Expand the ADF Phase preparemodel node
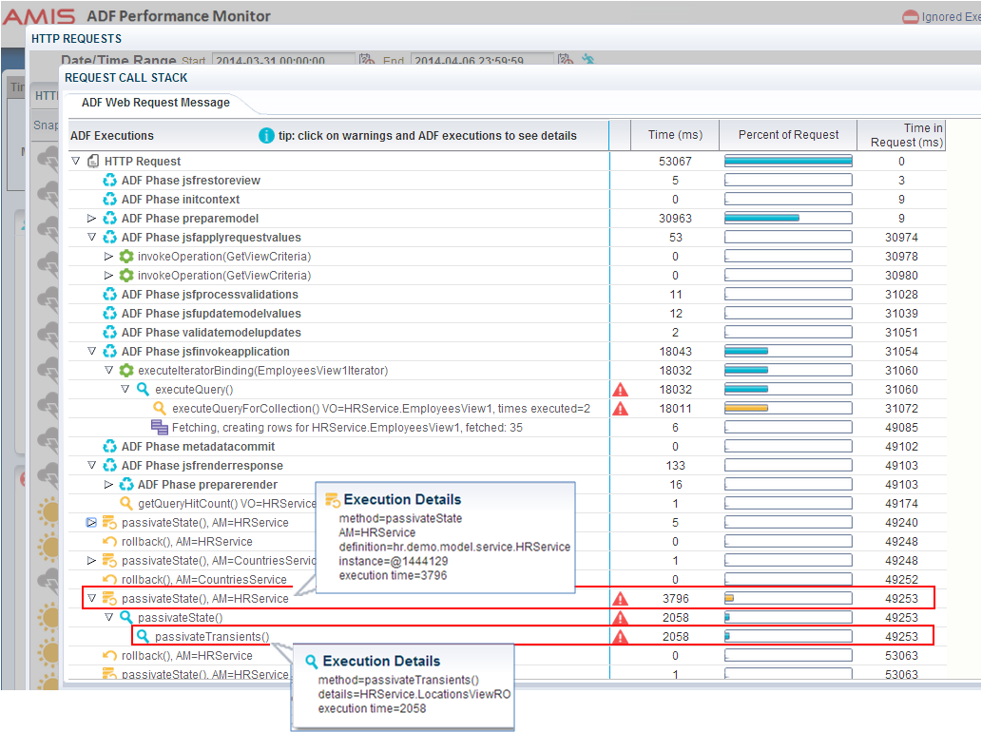Viewport: 982px width, 732px height. pos(91,218)
